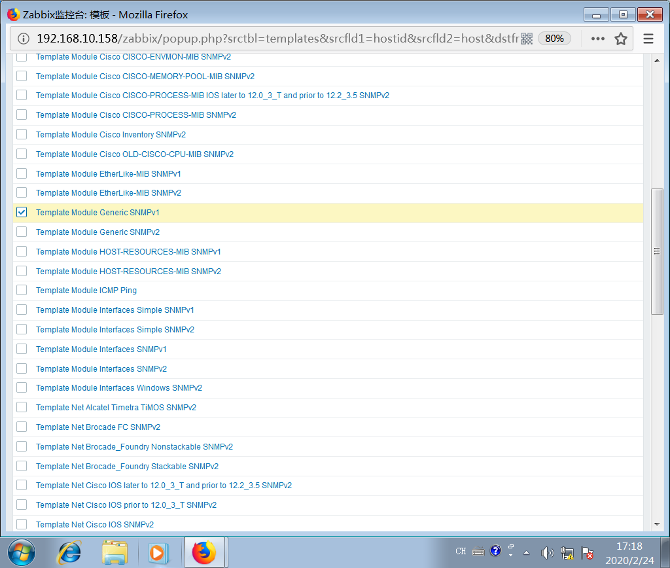Viewport: 670px width, 568px height.
Task: Open Template Net Cisco IOS later to 12.0_3_T link
Action: 164,485
